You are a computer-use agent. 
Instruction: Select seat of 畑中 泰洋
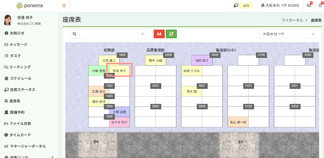click(99, 102)
